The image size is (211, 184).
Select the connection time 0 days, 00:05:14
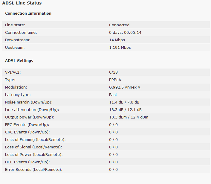[125, 33]
